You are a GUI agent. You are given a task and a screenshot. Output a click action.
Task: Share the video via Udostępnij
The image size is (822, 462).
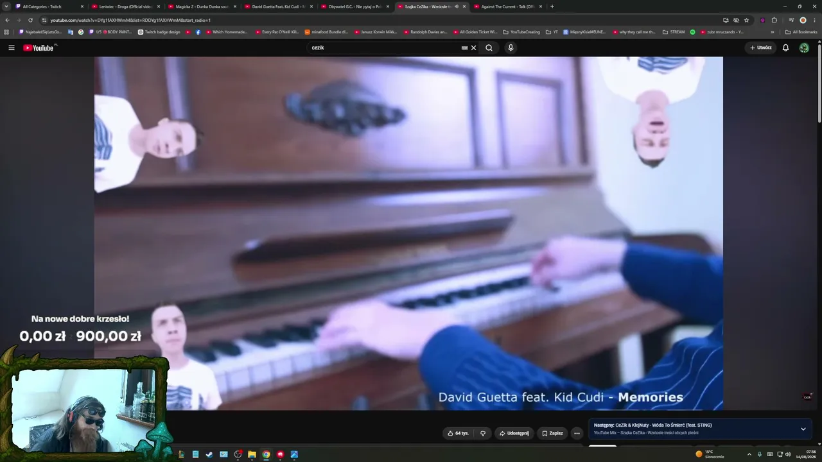pos(514,433)
